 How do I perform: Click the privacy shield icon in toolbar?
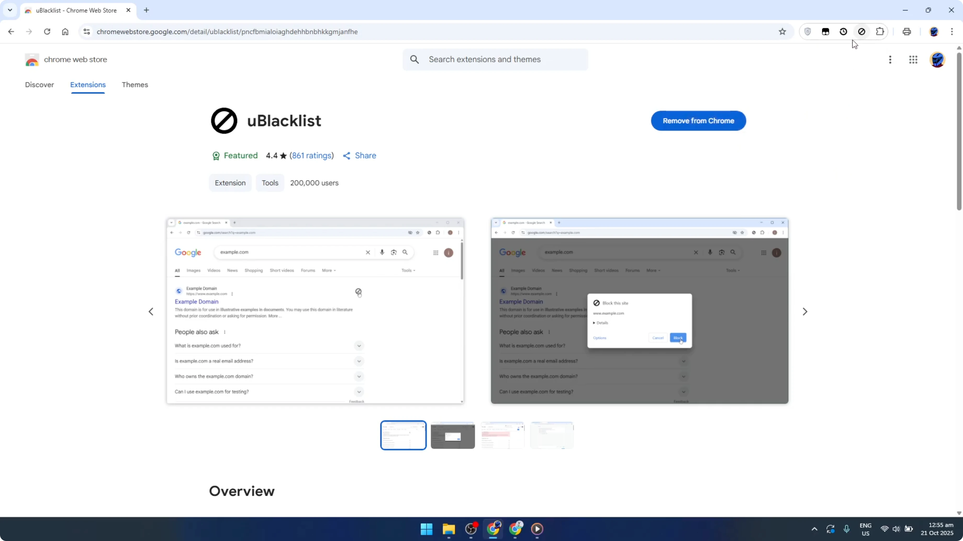pyautogui.click(x=808, y=31)
